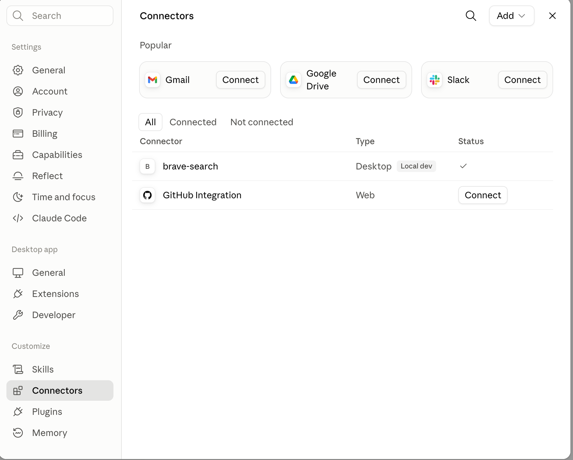Click the Desktop app General monitor icon
Screen dimensions: 573x460
pyautogui.click(x=18, y=273)
